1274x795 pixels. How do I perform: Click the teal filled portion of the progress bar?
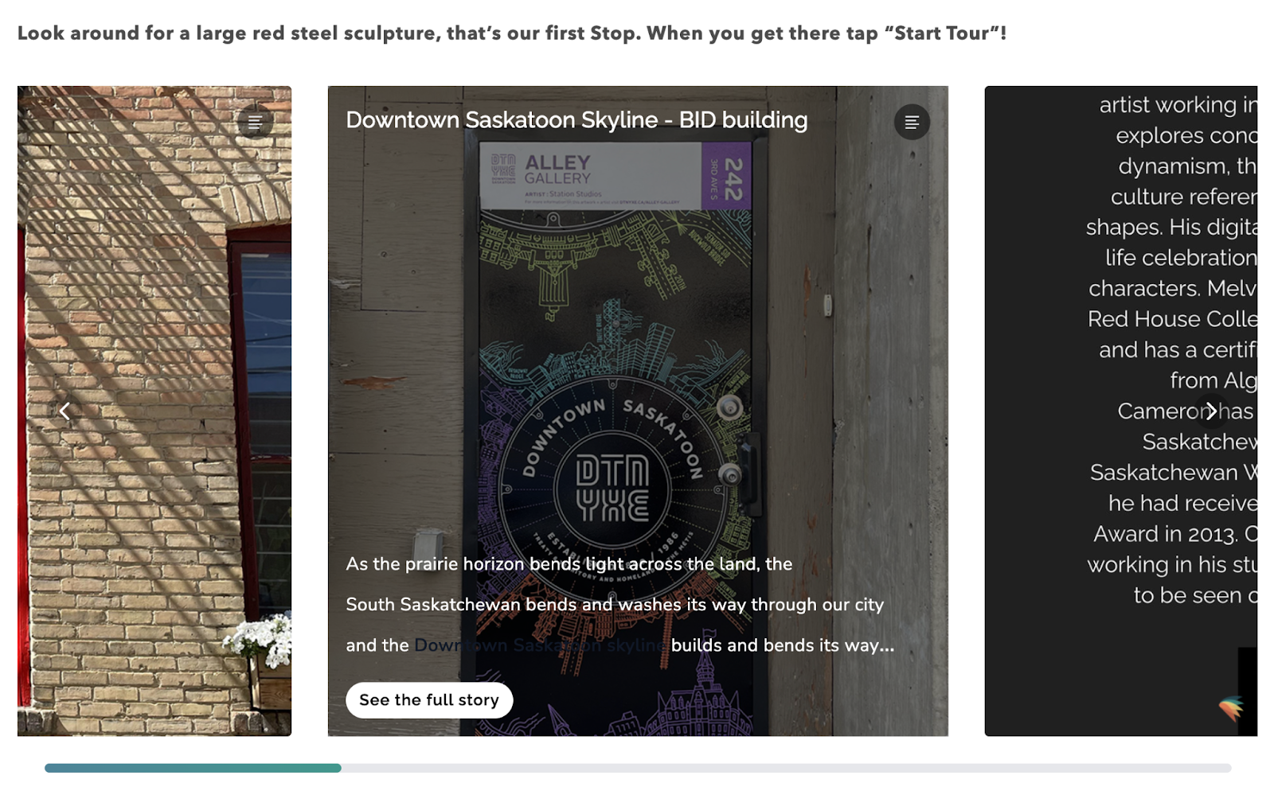pyautogui.click(x=193, y=768)
